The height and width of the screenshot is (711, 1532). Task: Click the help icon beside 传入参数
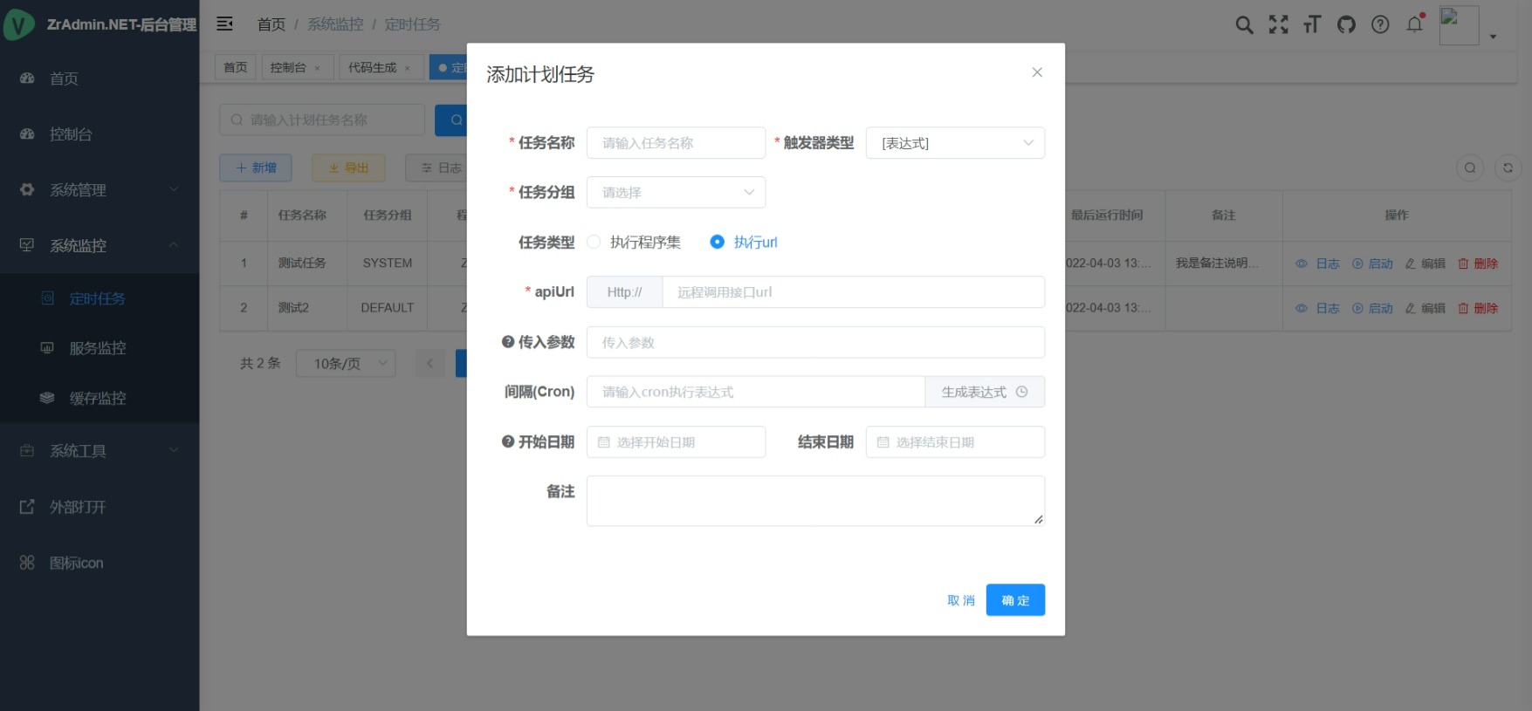(x=507, y=342)
